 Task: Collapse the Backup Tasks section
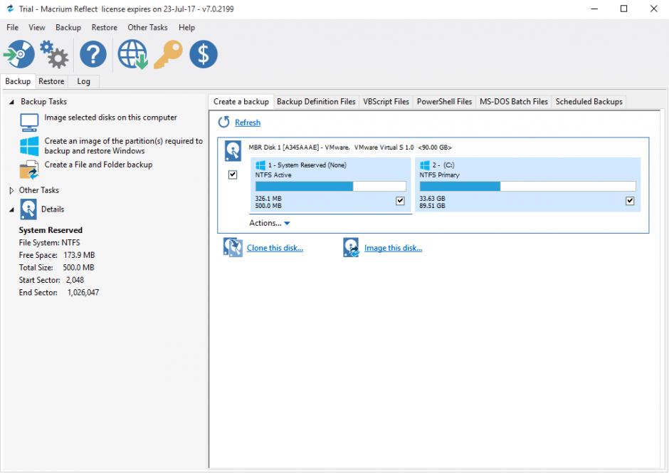tap(11, 102)
